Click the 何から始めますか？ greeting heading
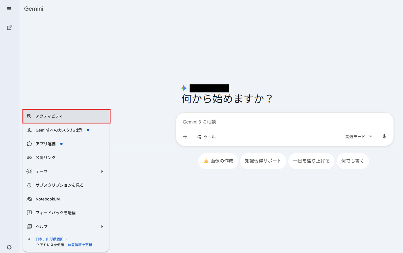The image size is (403, 253). pyautogui.click(x=227, y=99)
